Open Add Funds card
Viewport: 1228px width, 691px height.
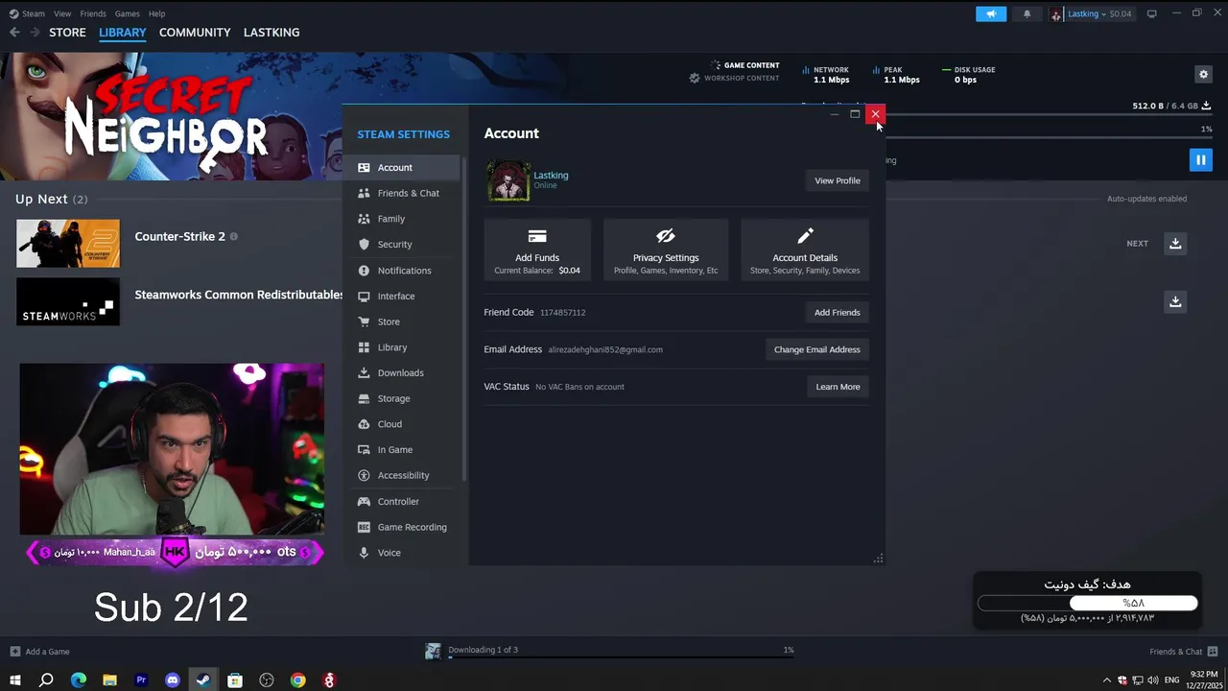pos(537,250)
